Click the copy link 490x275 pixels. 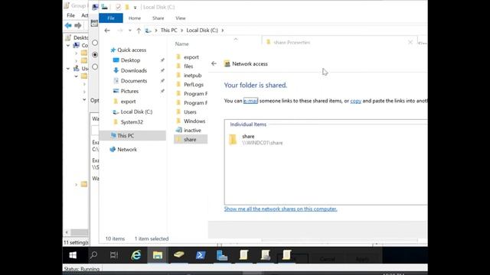[355, 101]
